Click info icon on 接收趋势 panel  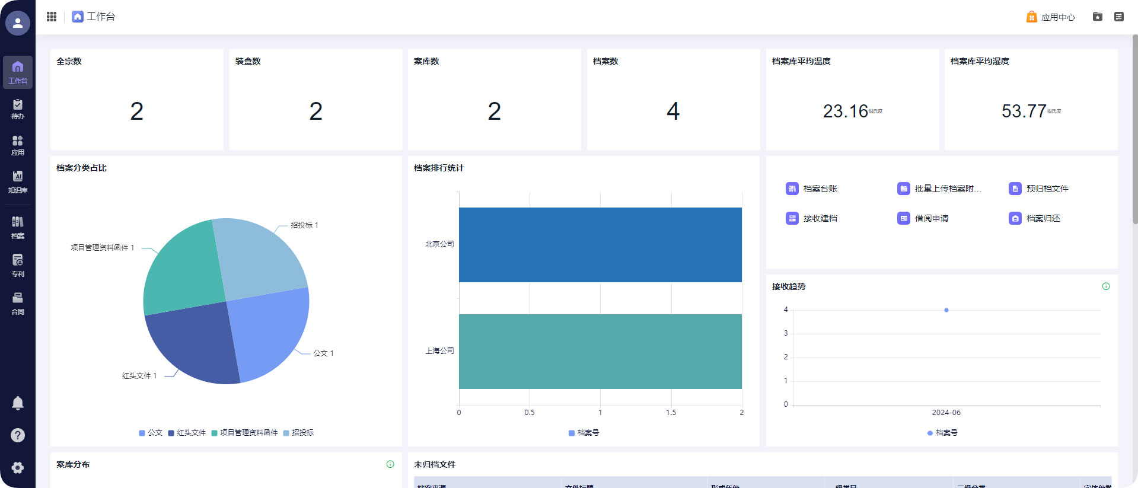(x=1105, y=286)
